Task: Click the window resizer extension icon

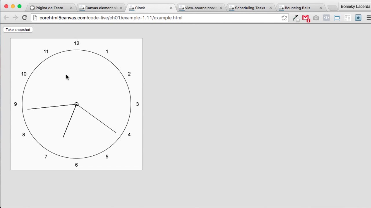Action: [337, 18]
